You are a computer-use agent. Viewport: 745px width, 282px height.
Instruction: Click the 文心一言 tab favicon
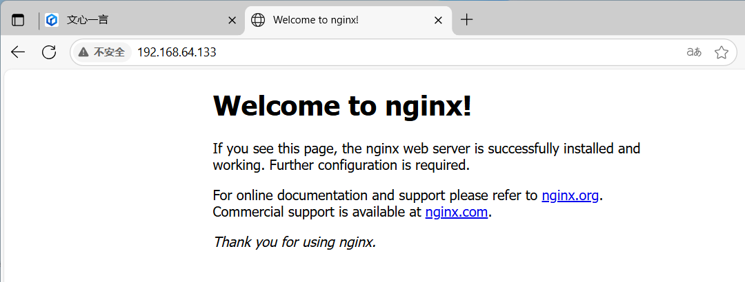[51, 20]
